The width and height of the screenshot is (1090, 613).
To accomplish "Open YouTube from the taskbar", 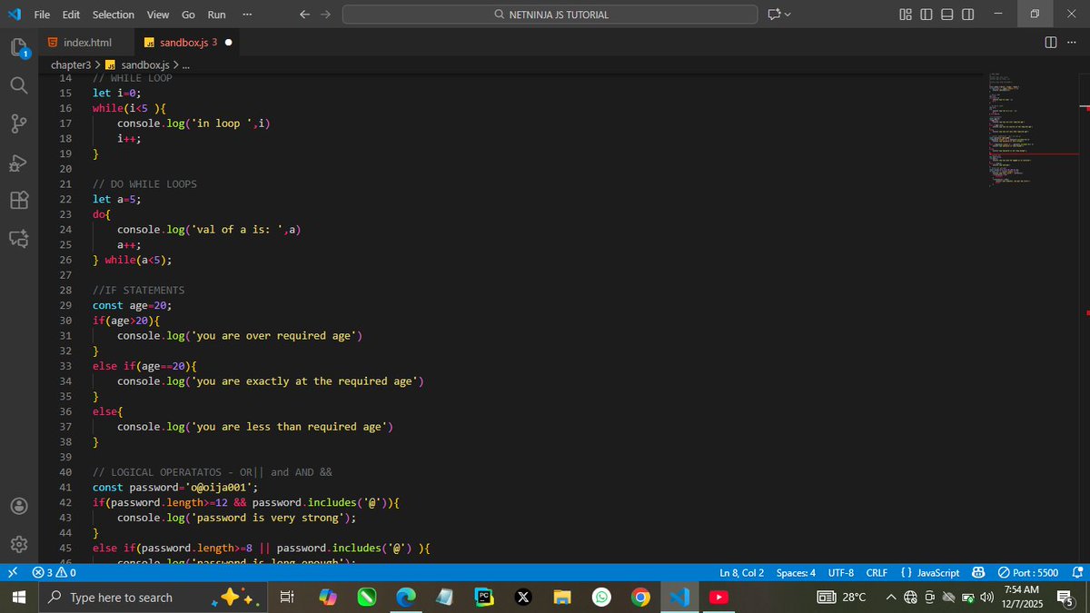I will pos(719,597).
